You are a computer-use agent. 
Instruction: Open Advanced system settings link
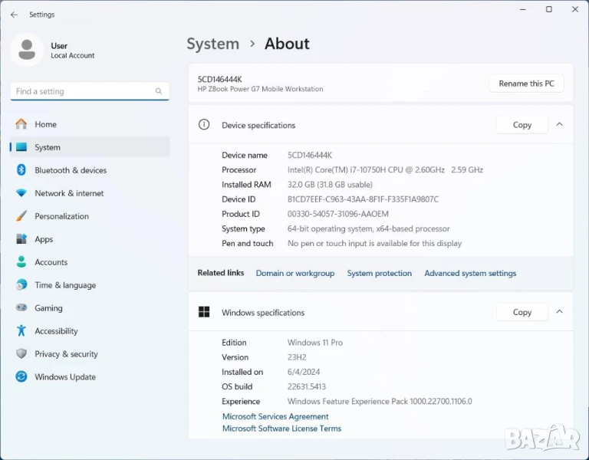click(x=470, y=273)
